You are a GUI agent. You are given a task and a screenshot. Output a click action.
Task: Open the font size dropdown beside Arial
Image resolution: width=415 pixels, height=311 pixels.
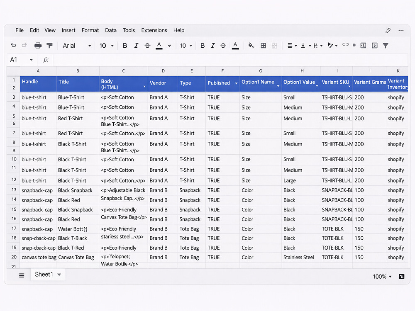(x=106, y=46)
